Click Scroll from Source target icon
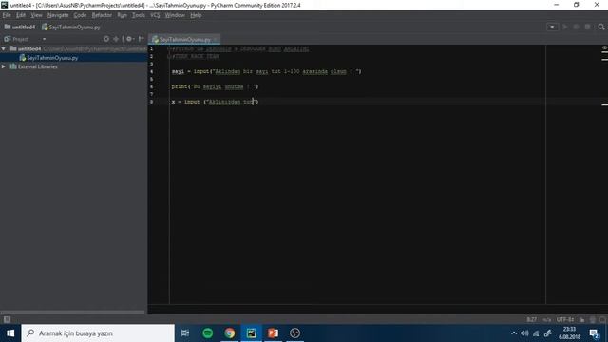 (106, 39)
